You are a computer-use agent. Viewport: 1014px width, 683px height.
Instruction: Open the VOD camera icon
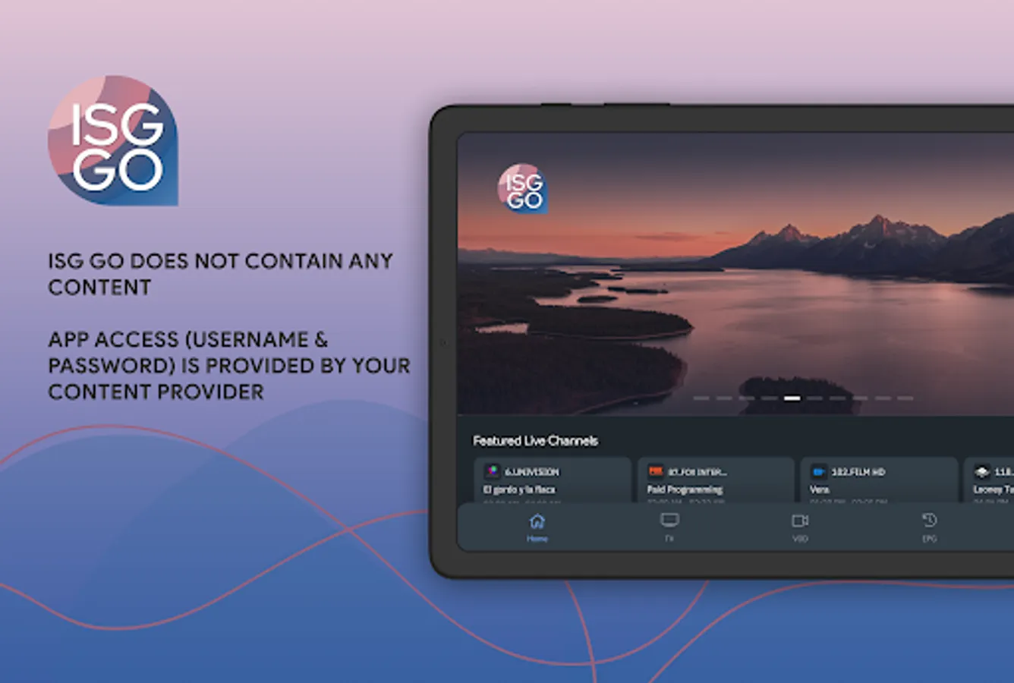(x=800, y=521)
